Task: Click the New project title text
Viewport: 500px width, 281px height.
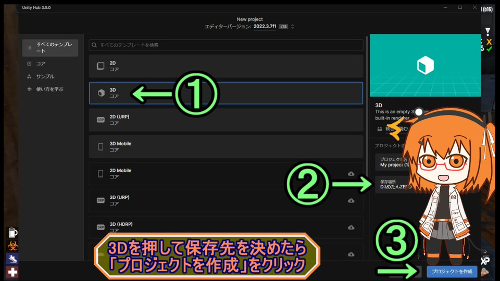Action: 249,19
